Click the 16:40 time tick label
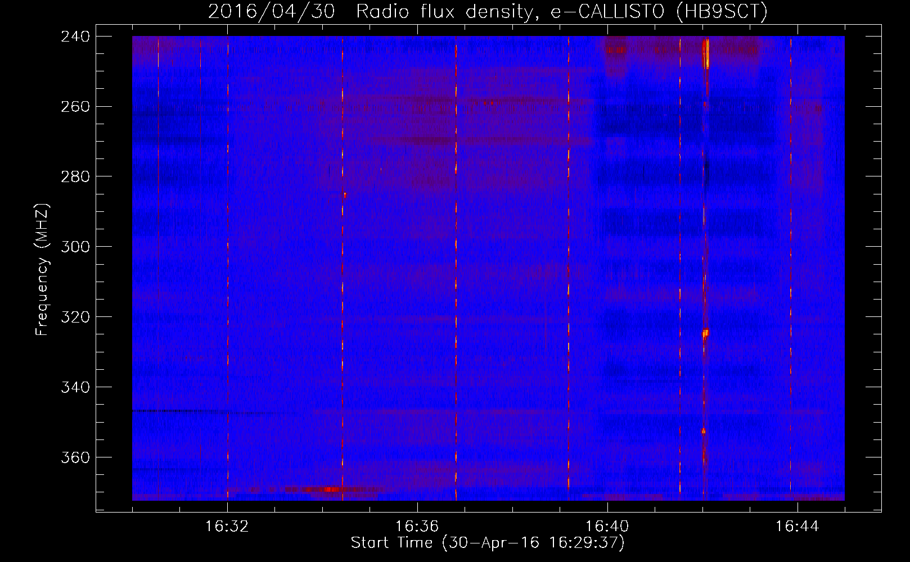Viewport: 910px width, 562px height. click(607, 526)
